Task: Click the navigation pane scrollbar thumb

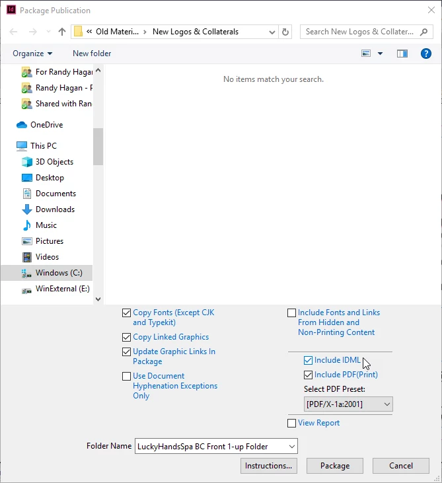Action: pos(98,147)
